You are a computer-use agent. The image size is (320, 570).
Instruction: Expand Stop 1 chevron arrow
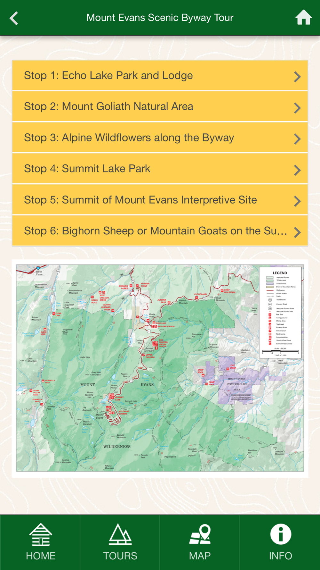click(297, 77)
